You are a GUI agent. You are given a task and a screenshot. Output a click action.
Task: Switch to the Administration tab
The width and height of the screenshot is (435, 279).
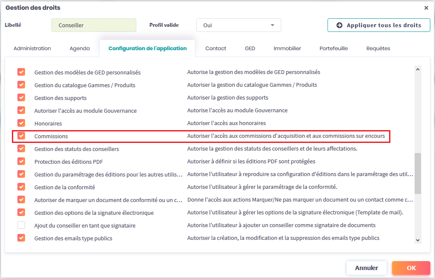(x=32, y=48)
